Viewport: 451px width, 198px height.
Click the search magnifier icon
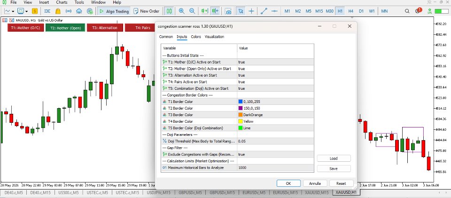pyautogui.click(x=407, y=11)
